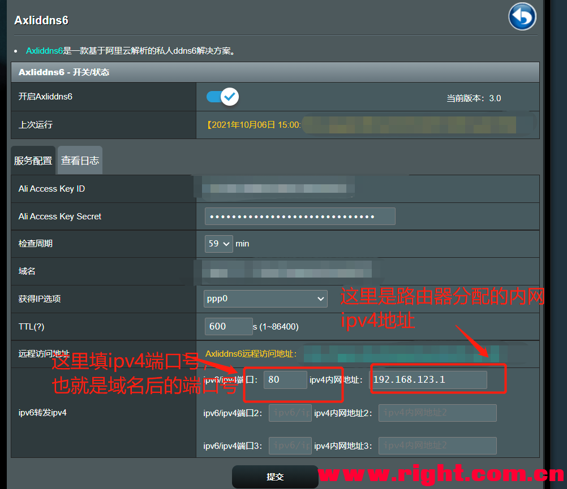The image size is (567, 489).
Task: Click the ipv6/ipv4端口3 input field
Action: coord(290,445)
